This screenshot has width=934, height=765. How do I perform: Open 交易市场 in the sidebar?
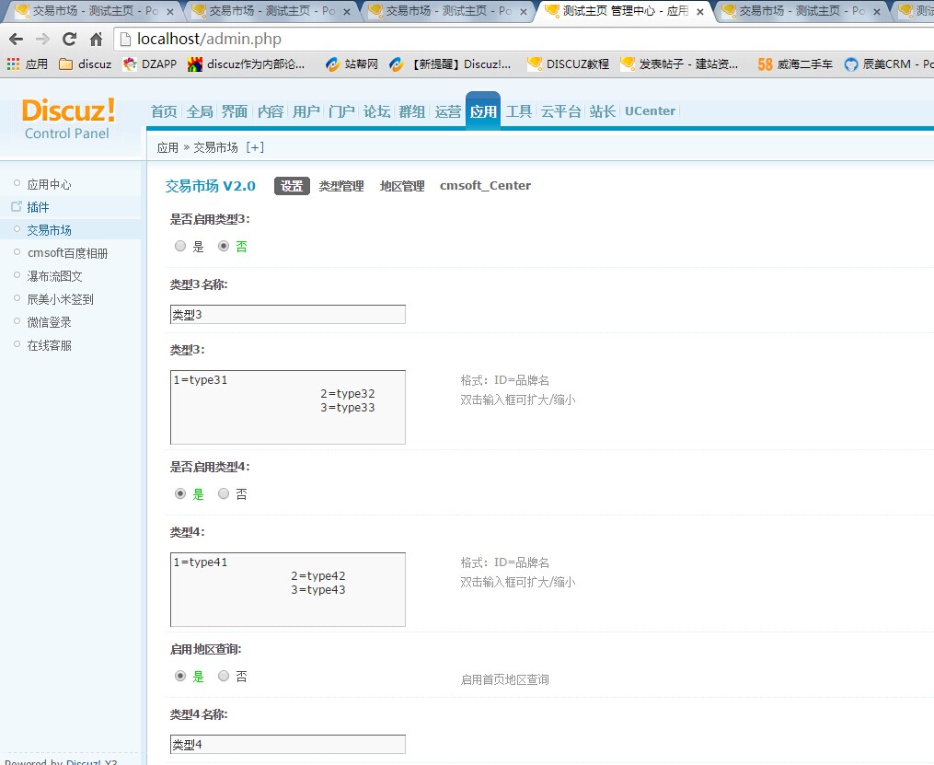49,230
